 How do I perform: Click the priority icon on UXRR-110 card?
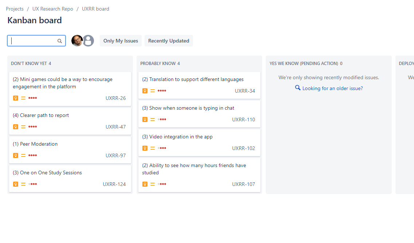pos(152,119)
